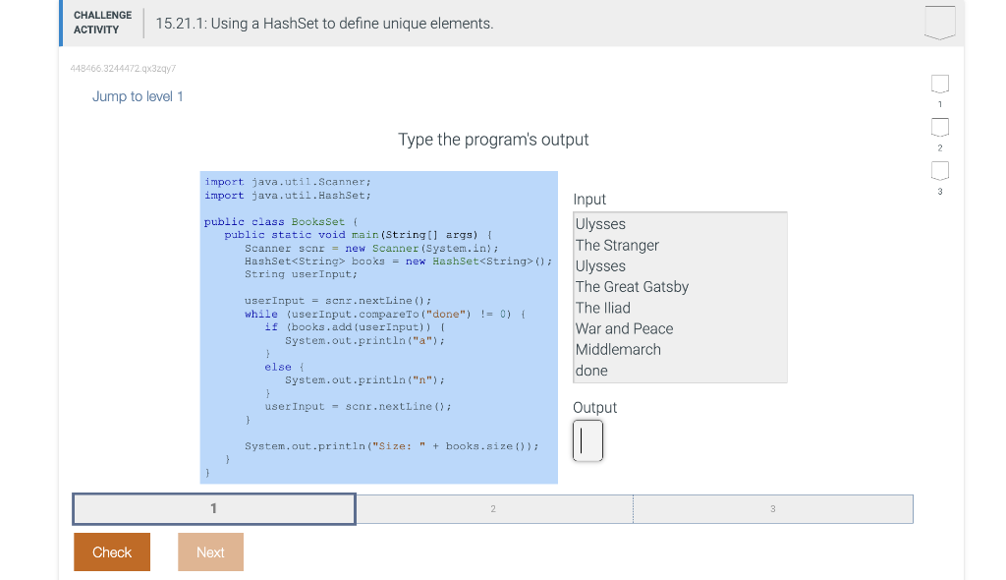Image resolution: width=1006 pixels, height=580 pixels.
Task: Click The Great Gatsby input line
Action: tap(632, 287)
